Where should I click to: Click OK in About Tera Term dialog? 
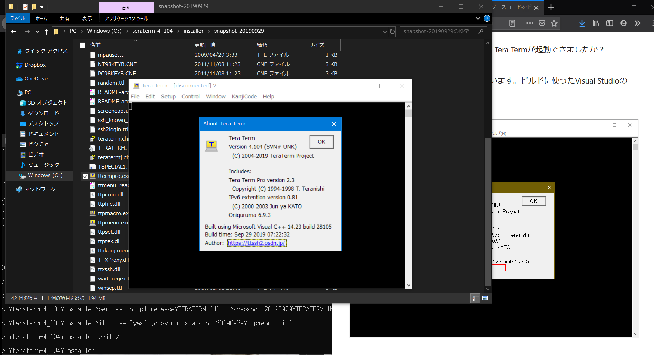(321, 142)
